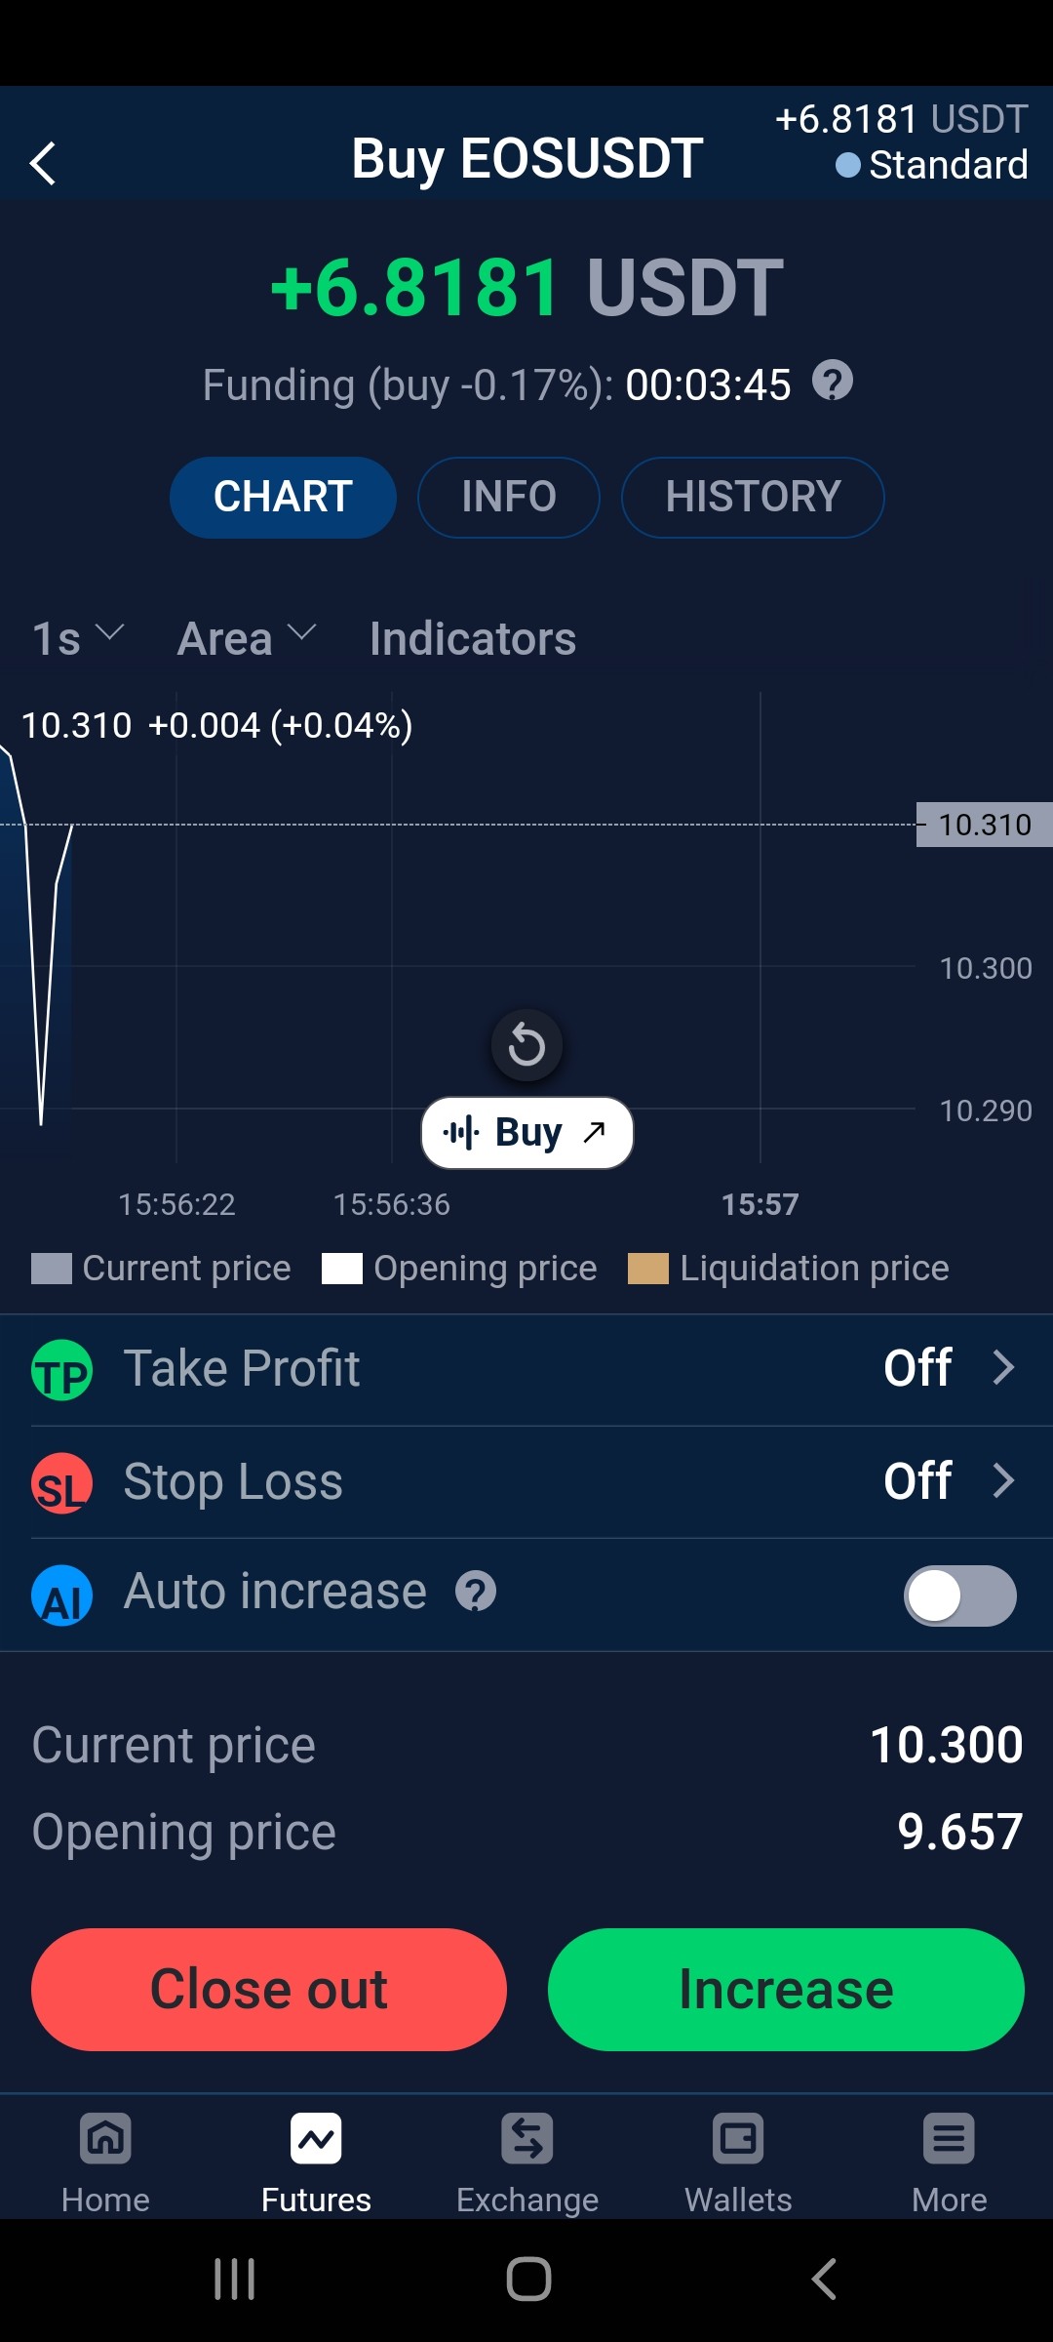Tap the green Increase button
1053x2342 pixels.
pos(786,1990)
